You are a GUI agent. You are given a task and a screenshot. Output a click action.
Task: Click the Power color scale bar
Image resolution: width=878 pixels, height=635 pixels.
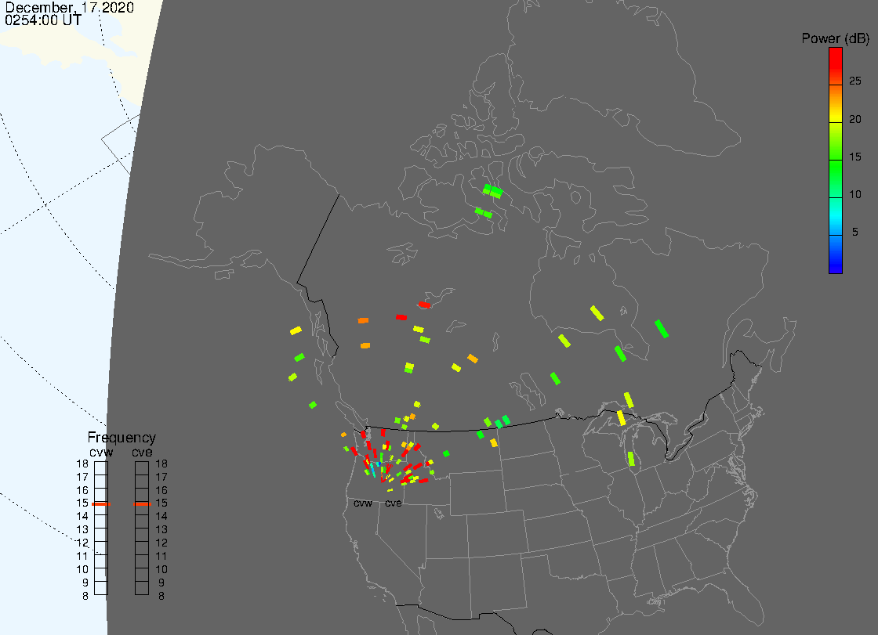[835, 161]
